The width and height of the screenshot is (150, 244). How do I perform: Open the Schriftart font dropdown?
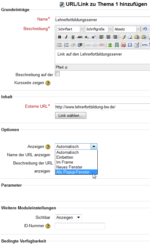(70, 29)
